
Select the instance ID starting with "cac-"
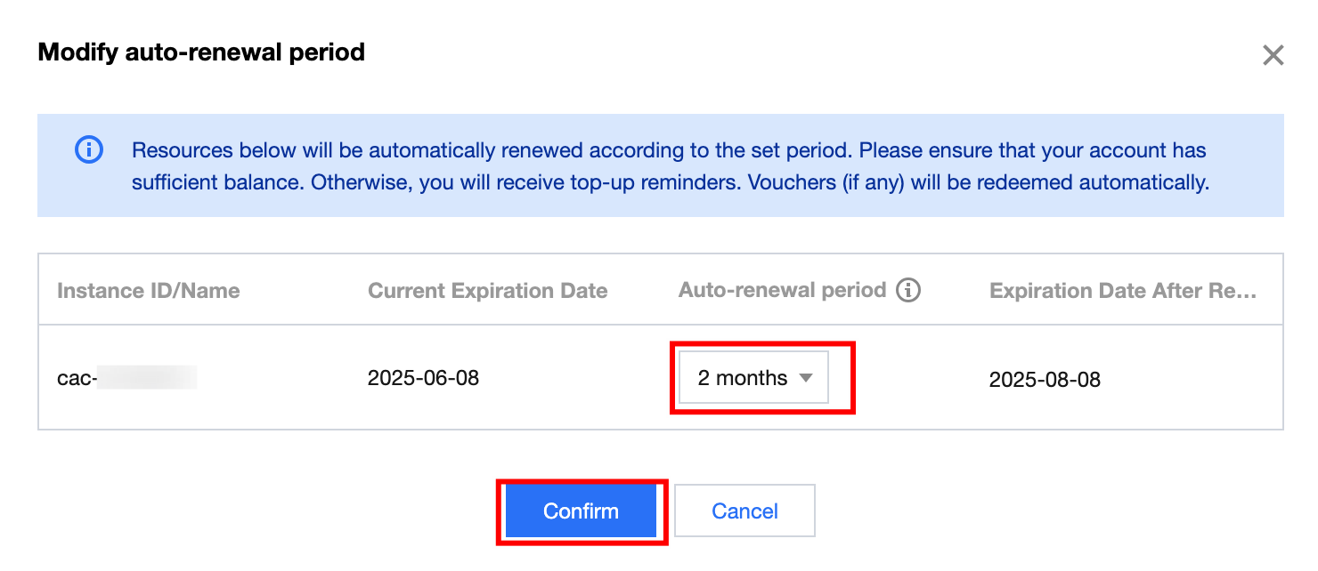click(77, 378)
